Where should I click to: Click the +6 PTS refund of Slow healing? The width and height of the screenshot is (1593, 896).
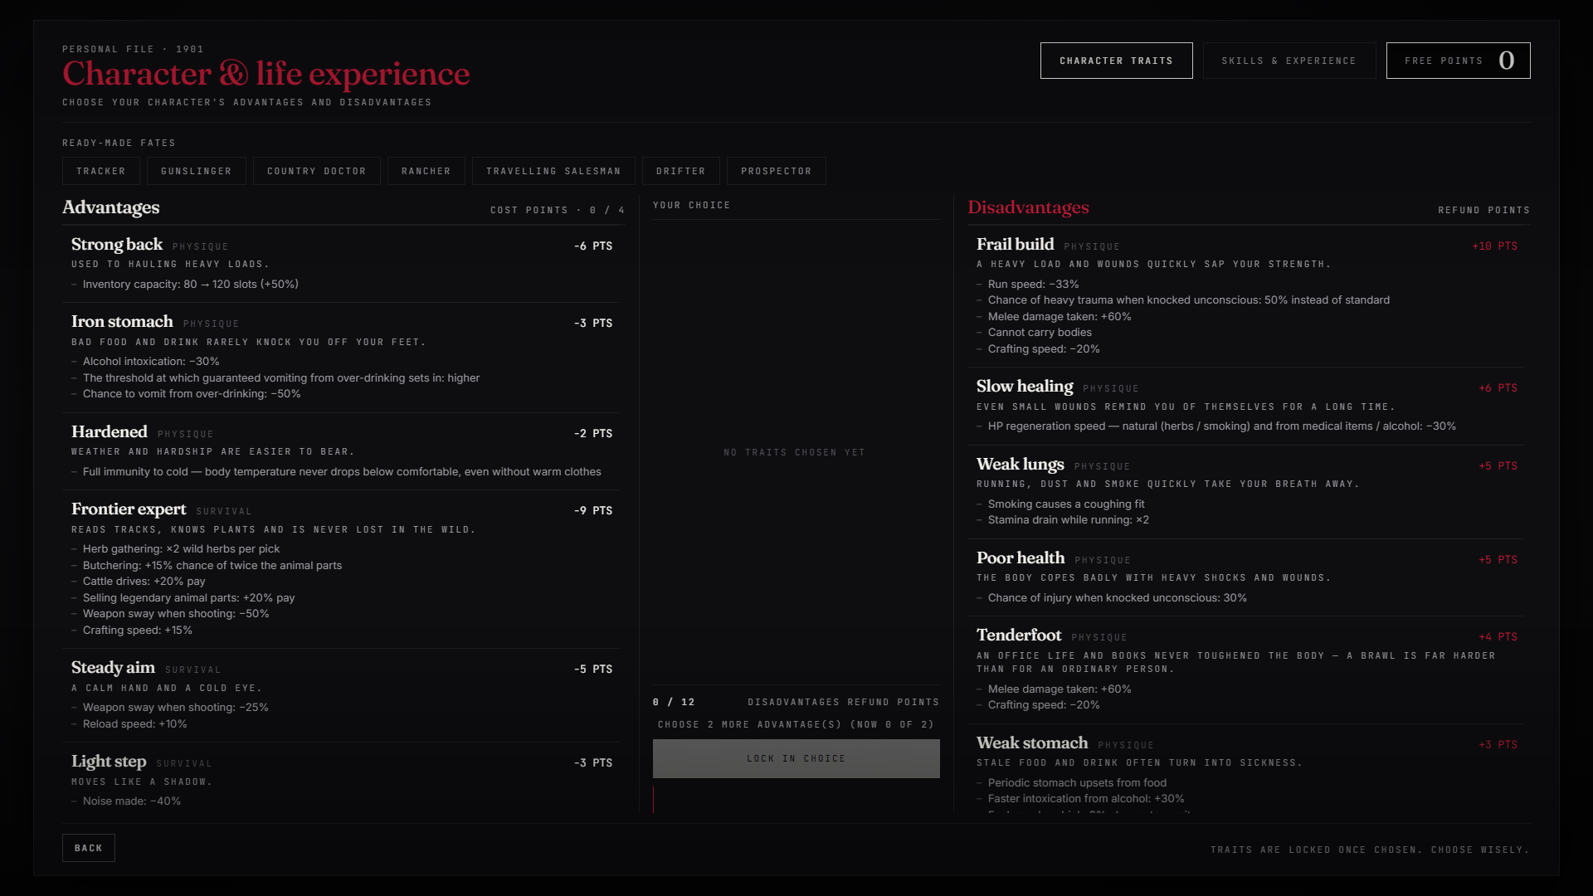tap(1498, 388)
